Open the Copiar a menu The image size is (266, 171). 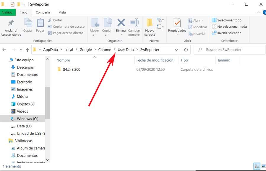click(107, 27)
